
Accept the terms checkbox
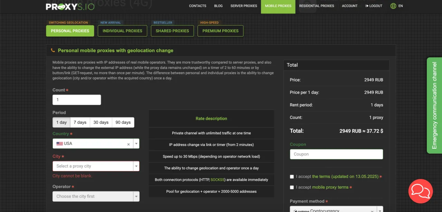pos(292,177)
